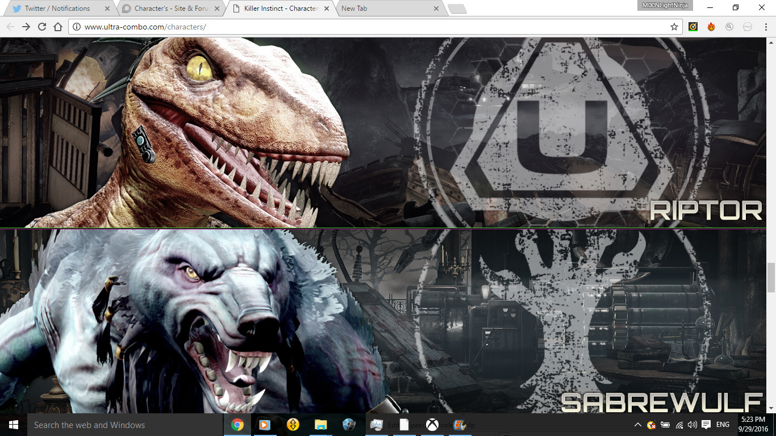The width and height of the screenshot is (776, 436).
Task: Open the Norton checkmark extension
Action: pos(693,27)
